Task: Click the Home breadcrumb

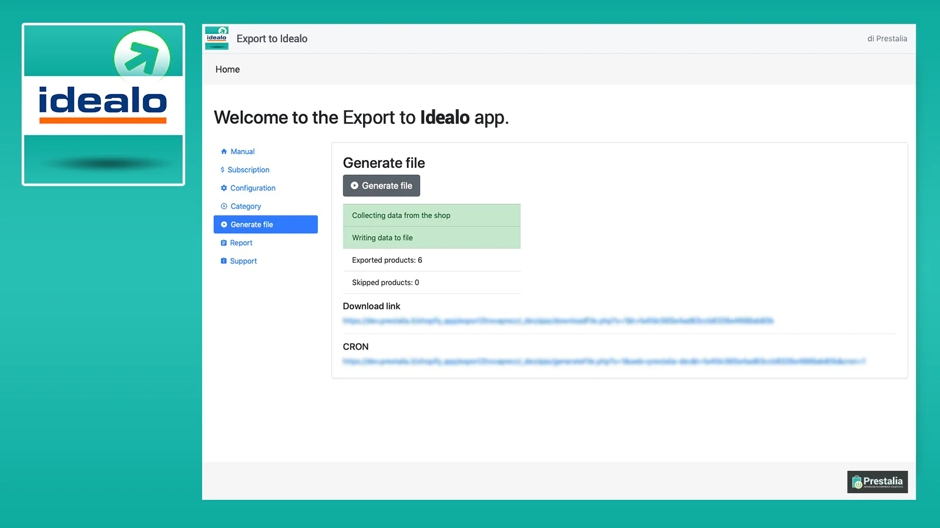Action: pos(227,69)
